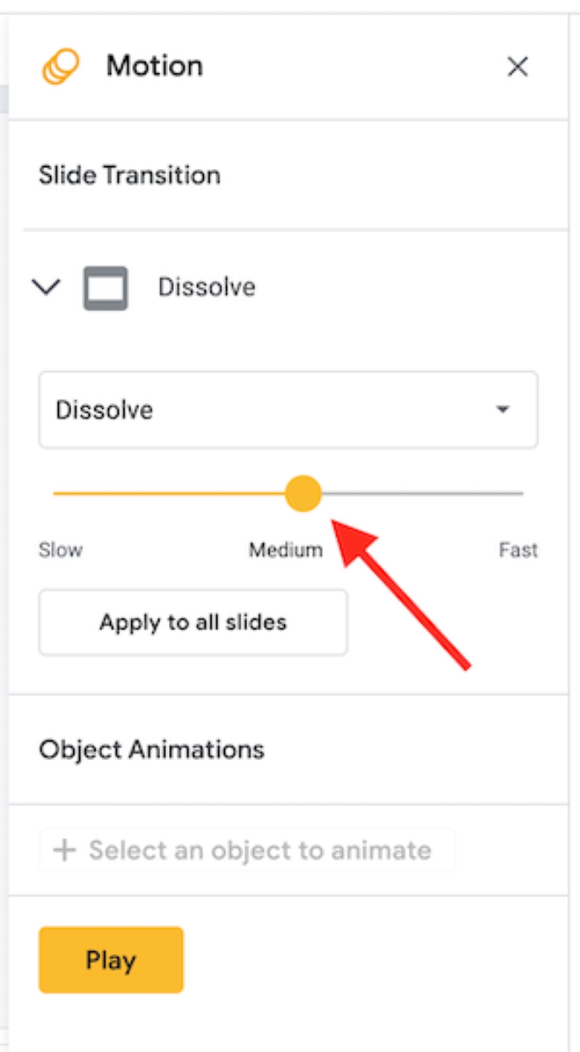Open the Dissolve transition type dropdown
This screenshot has height=1052, width=580.
(x=288, y=410)
